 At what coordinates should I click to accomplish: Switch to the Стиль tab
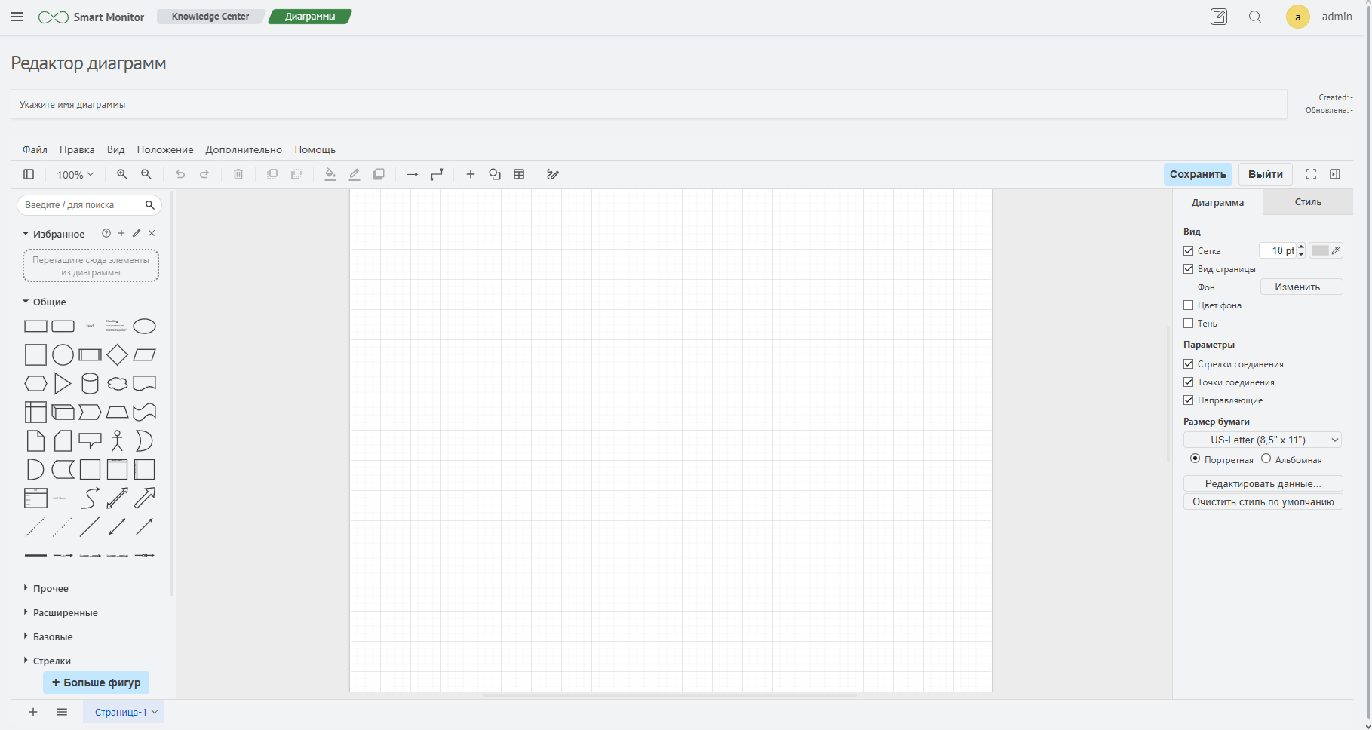[x=1308, y=202]
